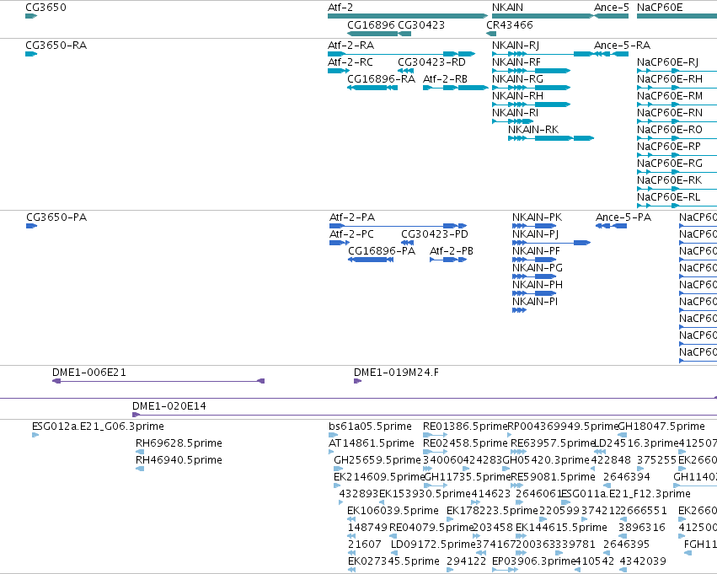Click the Atf-2-RB transcript label

click(446, 78)
